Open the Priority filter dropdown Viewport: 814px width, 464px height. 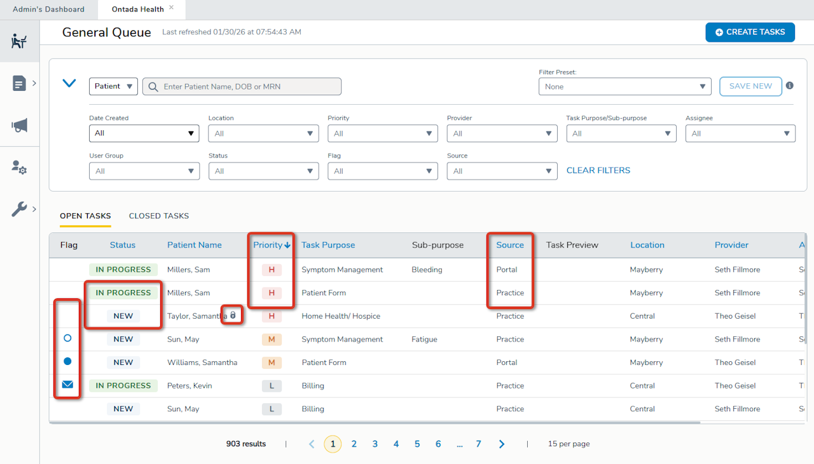tap(382, 133)
